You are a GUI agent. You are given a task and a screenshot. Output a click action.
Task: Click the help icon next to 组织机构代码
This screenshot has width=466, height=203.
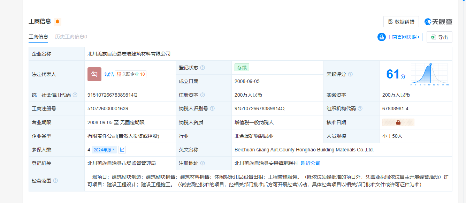(360, 108)
